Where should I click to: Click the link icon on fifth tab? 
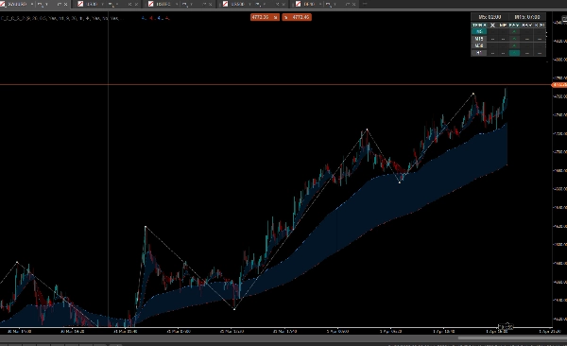(348, 4)
